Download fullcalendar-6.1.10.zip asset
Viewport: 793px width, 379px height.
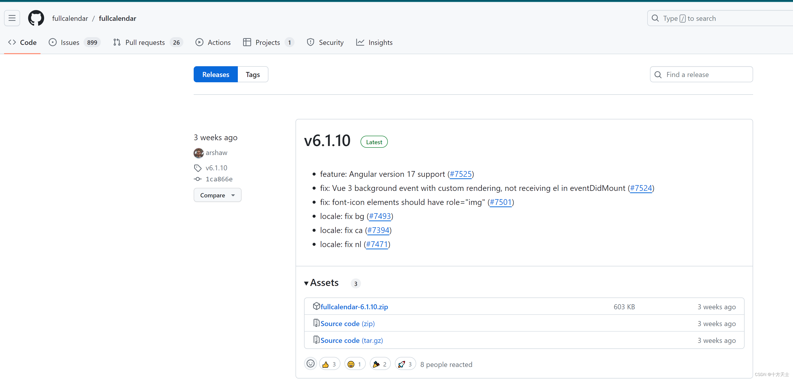click(x=354, y=307)
